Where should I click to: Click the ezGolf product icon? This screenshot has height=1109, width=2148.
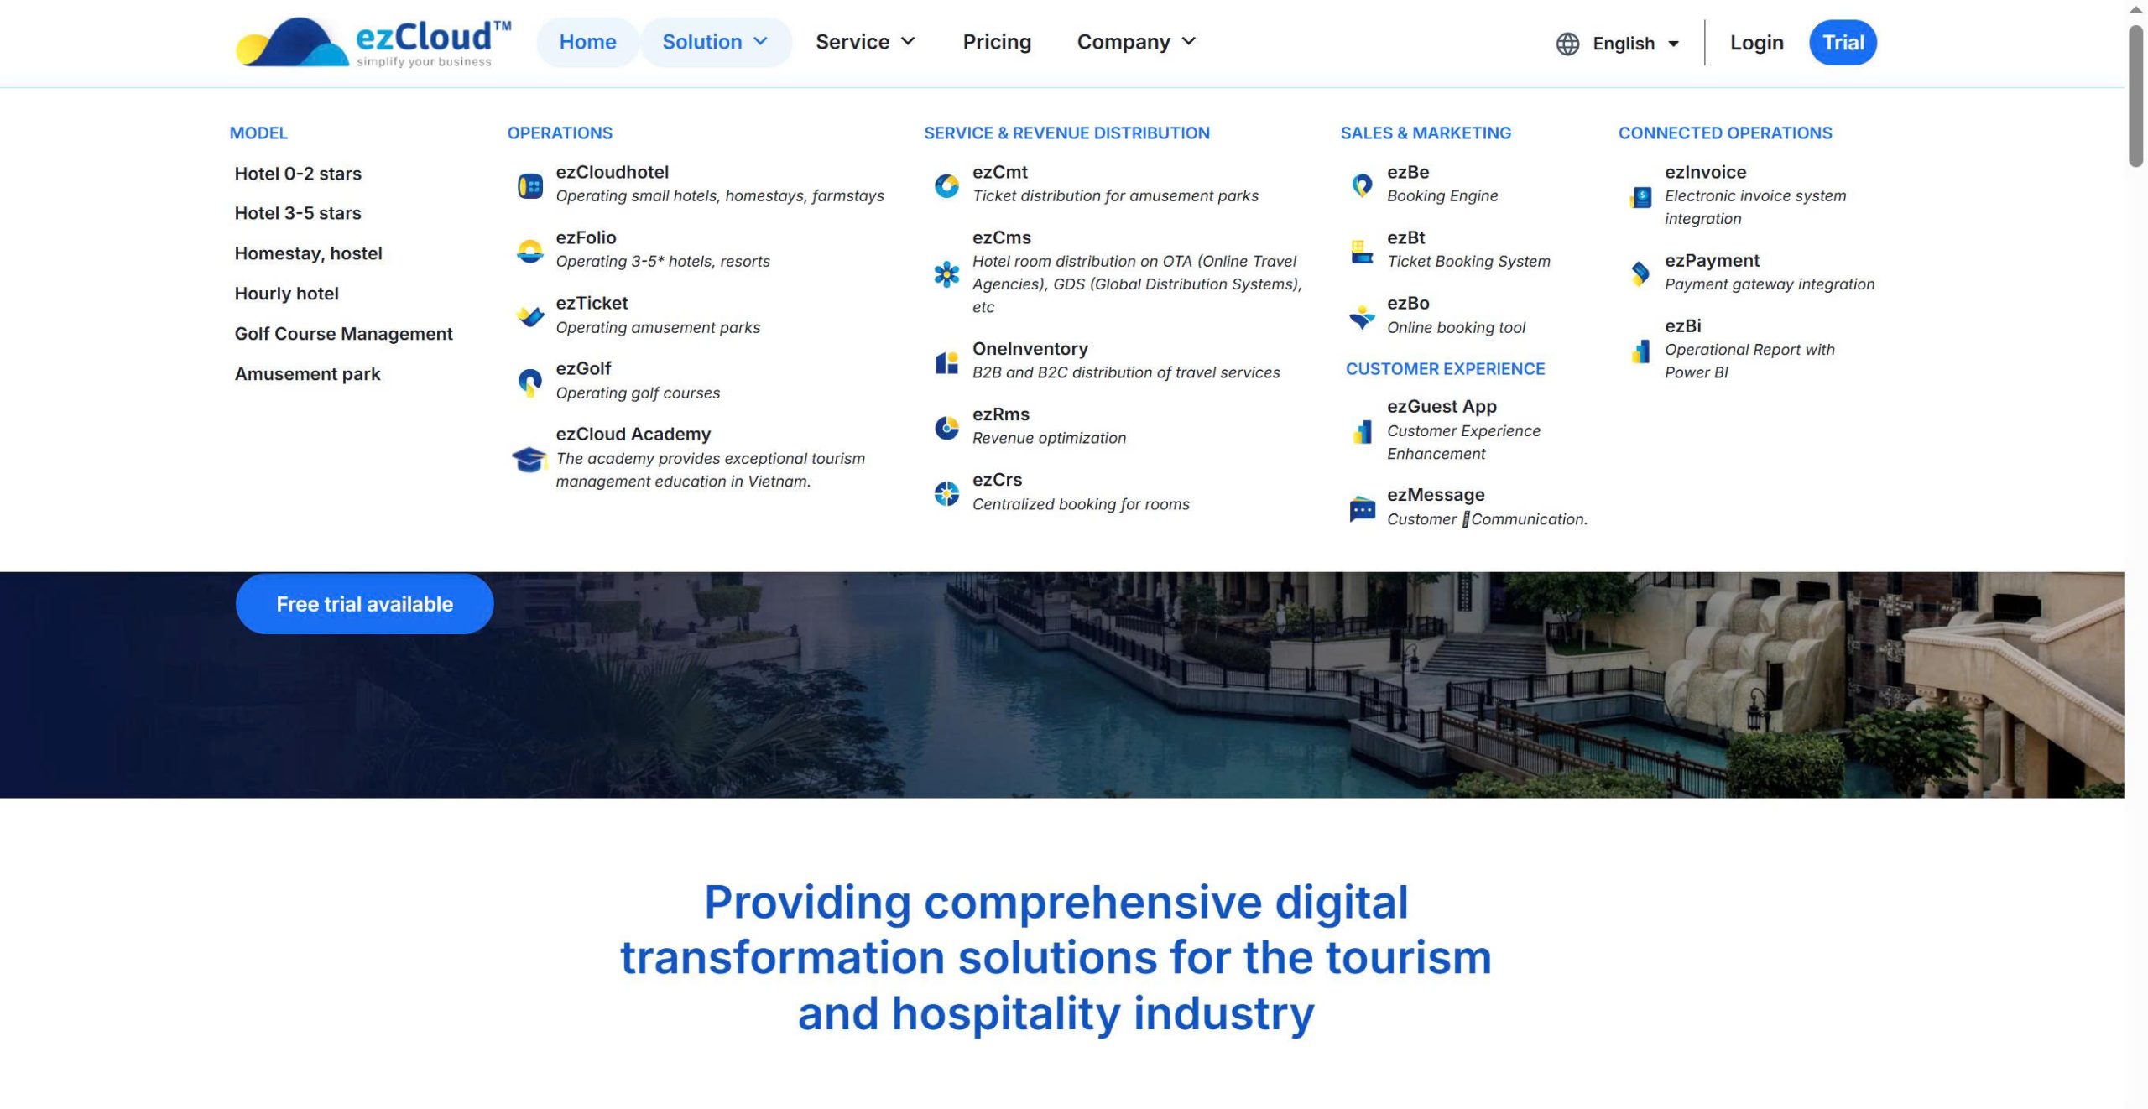[529, 382]
